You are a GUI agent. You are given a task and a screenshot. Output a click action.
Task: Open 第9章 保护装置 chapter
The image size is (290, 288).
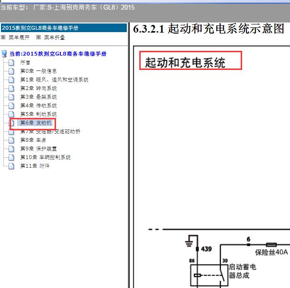38,149
